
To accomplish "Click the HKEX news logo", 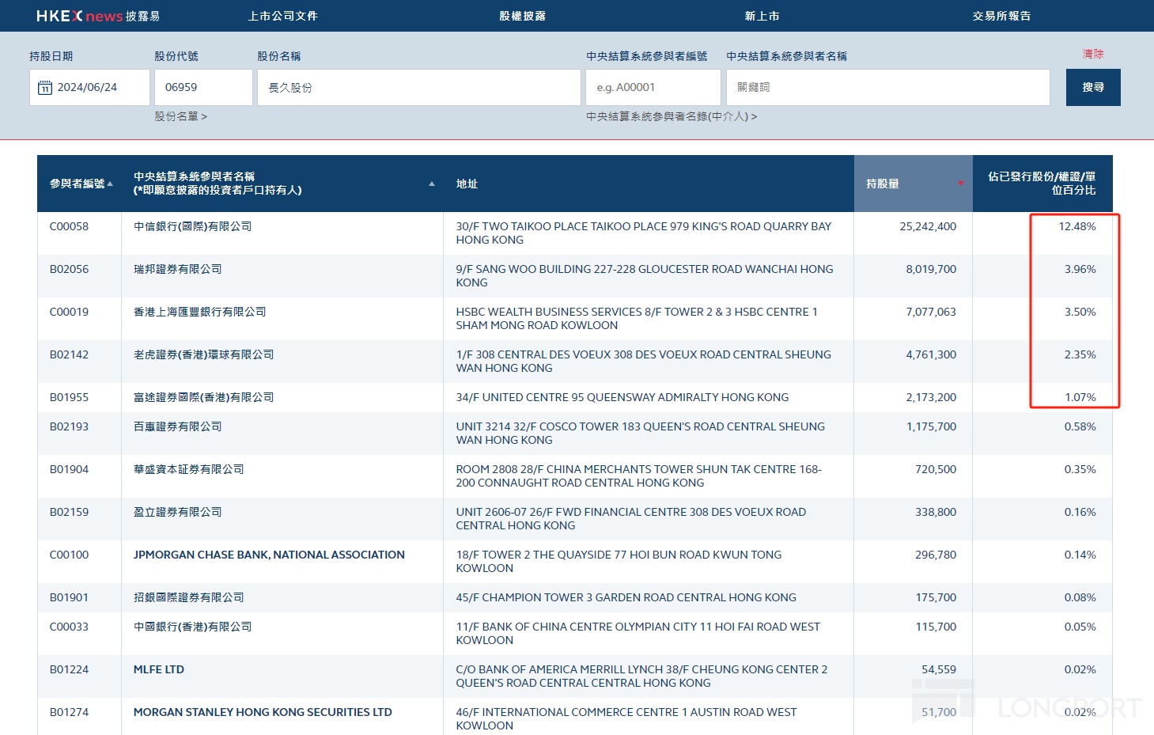I will coord(97,16).
